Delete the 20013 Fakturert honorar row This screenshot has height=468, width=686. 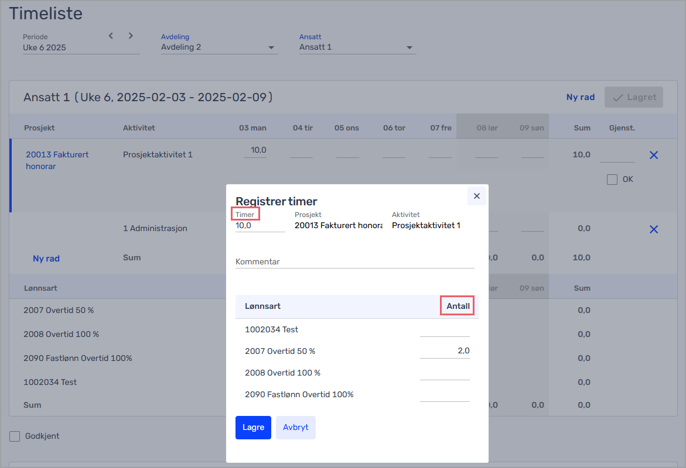pyautogui.click(x=654, y=155)
